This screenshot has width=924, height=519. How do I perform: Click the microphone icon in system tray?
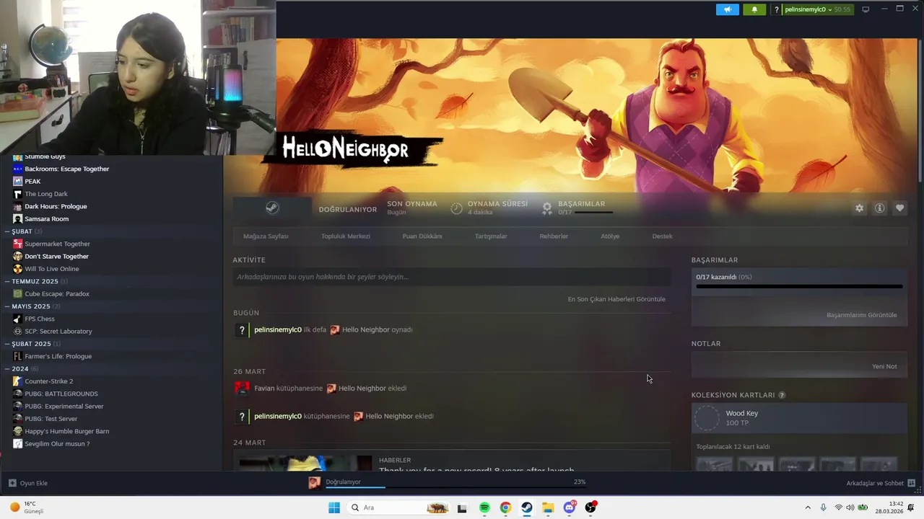coord(823,507)
